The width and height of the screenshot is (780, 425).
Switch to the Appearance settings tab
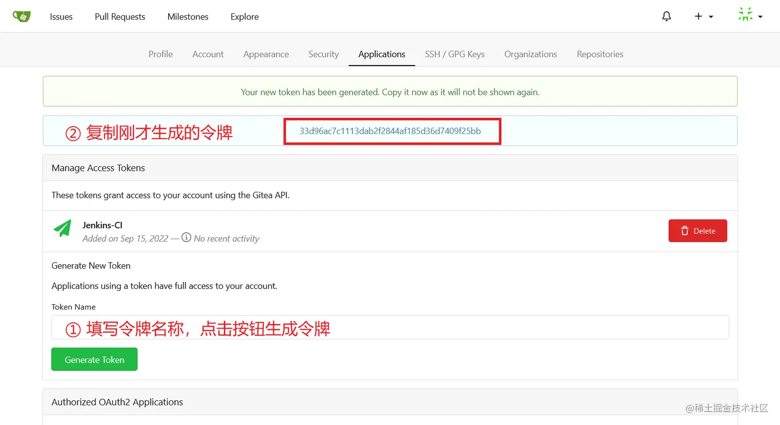[266, 54]
